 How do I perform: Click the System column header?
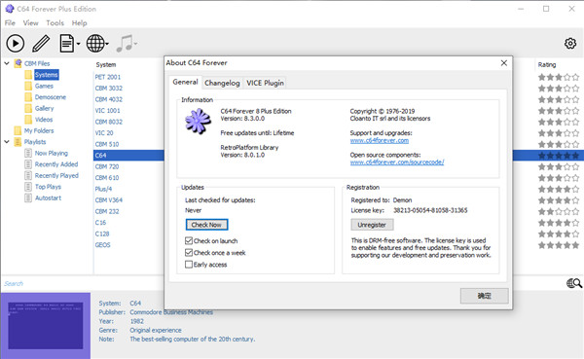106,65
